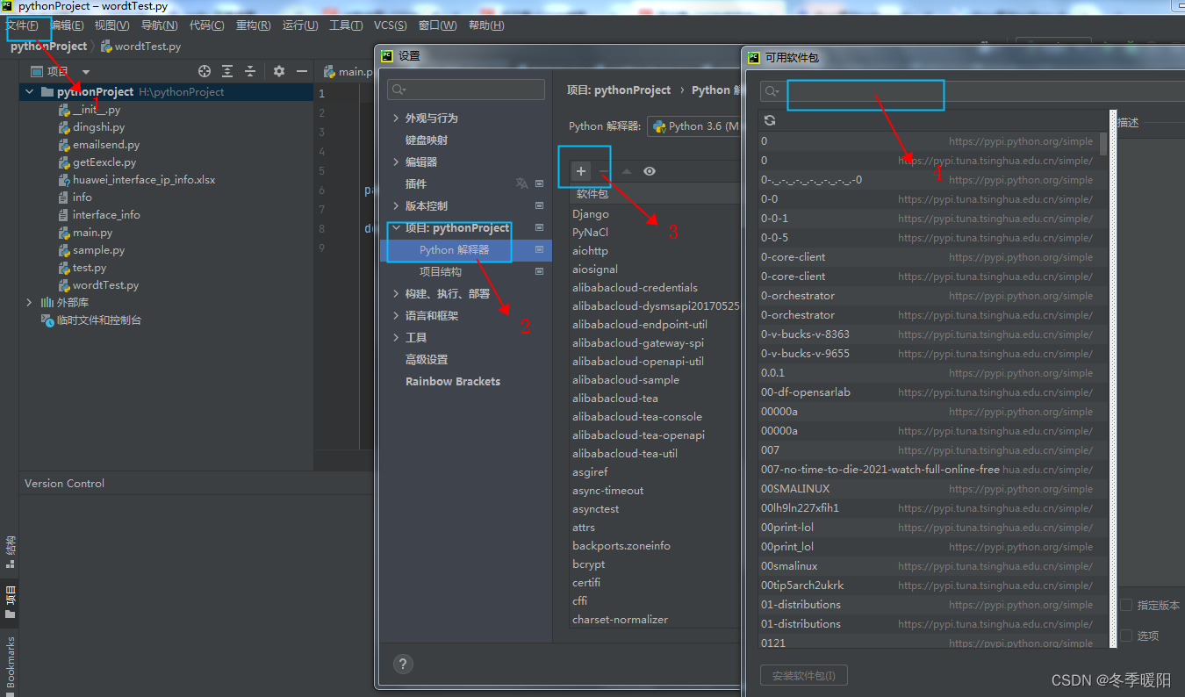Focus the available packages search field

click(x=972, y=91)
